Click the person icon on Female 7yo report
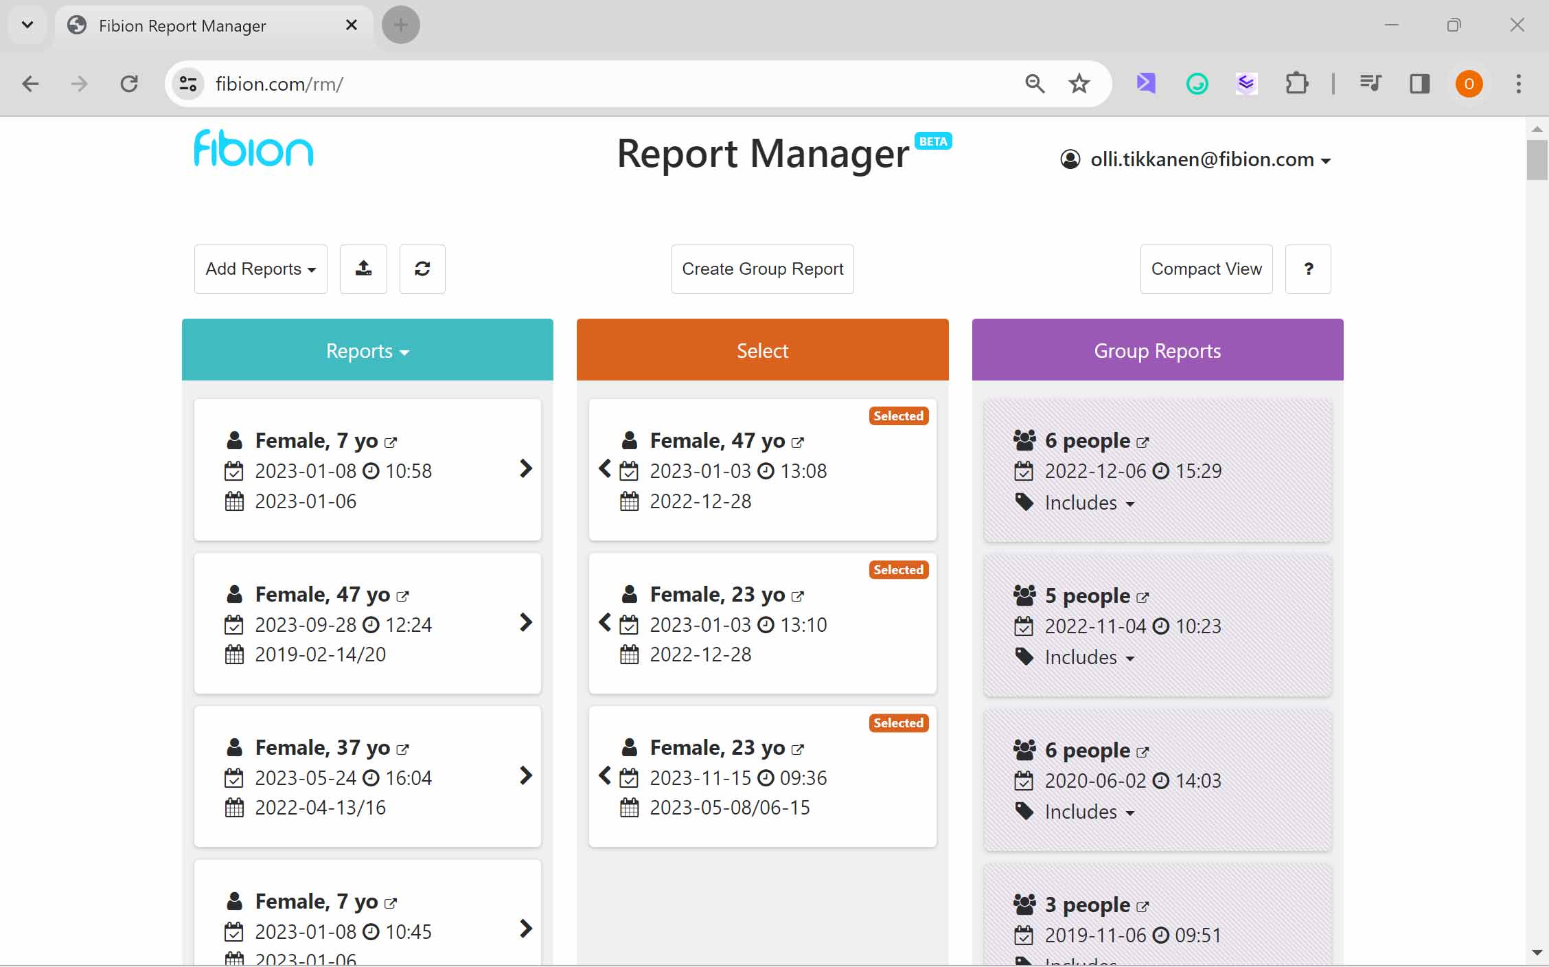 click(x=234, y=439)
